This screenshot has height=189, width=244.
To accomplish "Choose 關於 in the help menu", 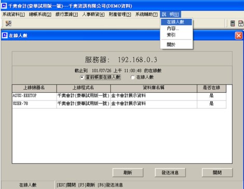I will (177, 45).
